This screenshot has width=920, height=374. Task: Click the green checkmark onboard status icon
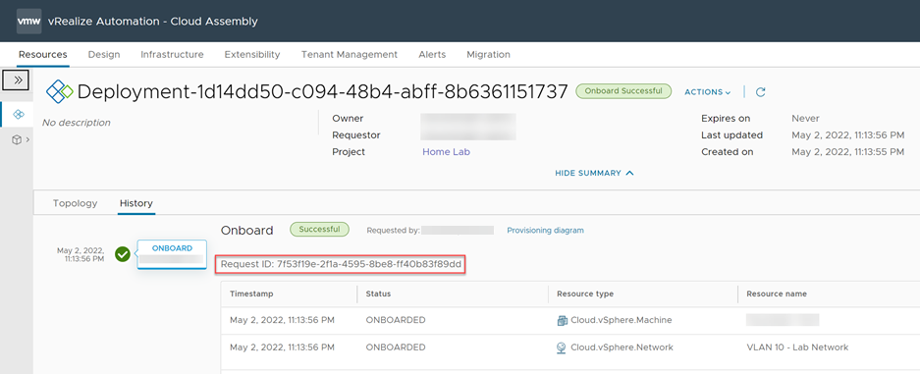(x=123, y=254)
